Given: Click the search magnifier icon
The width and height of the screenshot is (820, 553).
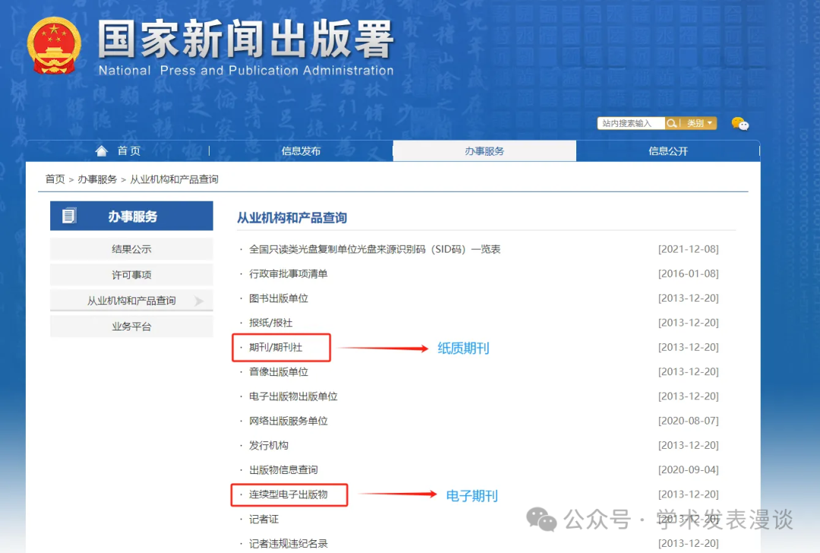Looking at the screenshot, I should (672, 123).
